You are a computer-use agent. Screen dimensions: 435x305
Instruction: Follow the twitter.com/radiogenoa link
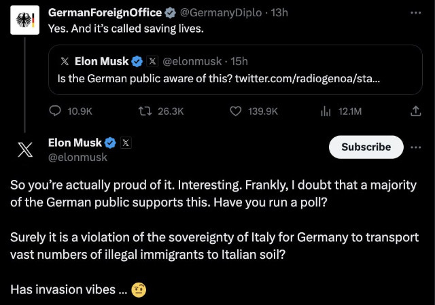click(x=307, y=79)
